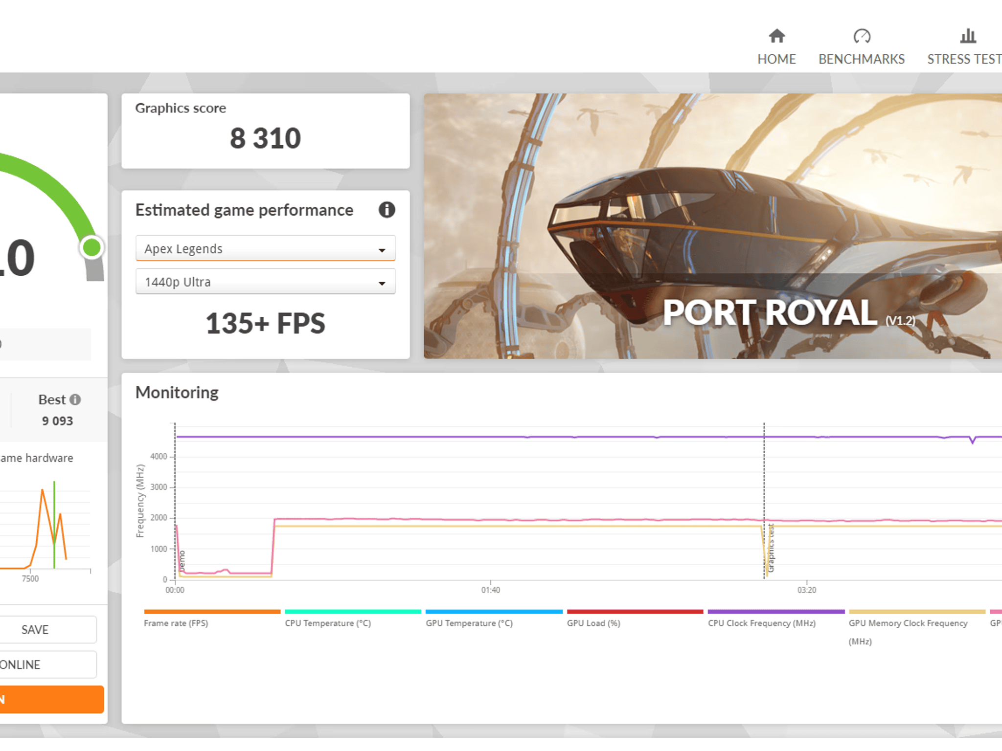Screen dimensions: 1002x751
Task: Click the 03:20 time axis label
Action: click(x=807, y=590)
